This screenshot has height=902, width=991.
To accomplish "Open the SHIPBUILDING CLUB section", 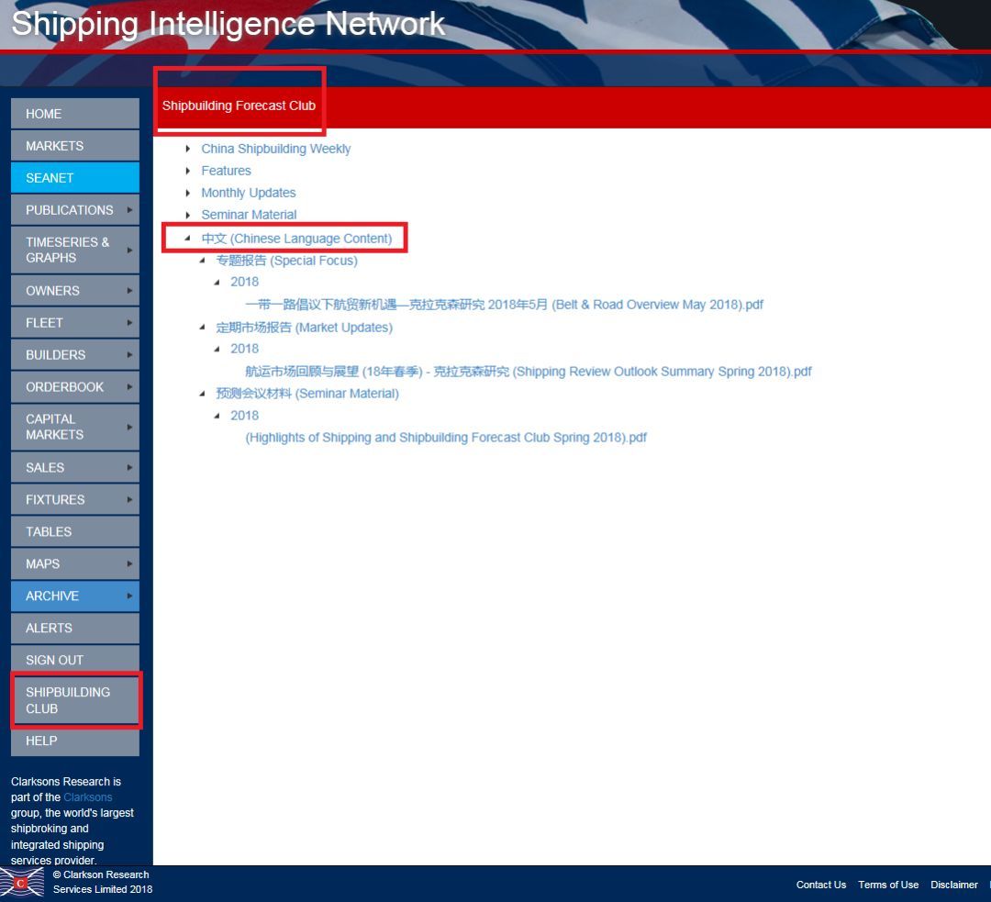I will [74, 700].
